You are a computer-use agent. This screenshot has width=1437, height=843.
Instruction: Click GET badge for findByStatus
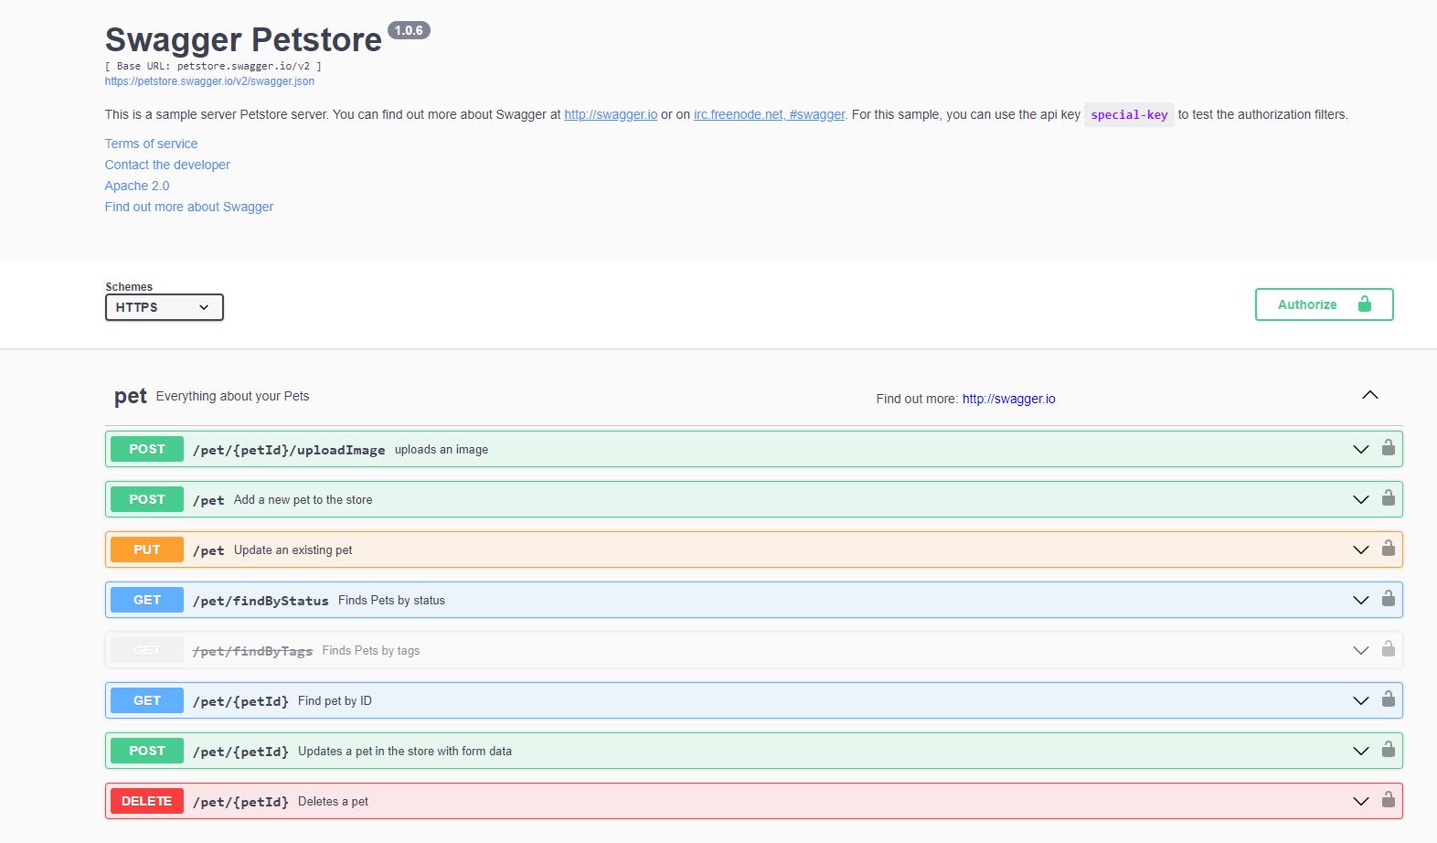147,600
